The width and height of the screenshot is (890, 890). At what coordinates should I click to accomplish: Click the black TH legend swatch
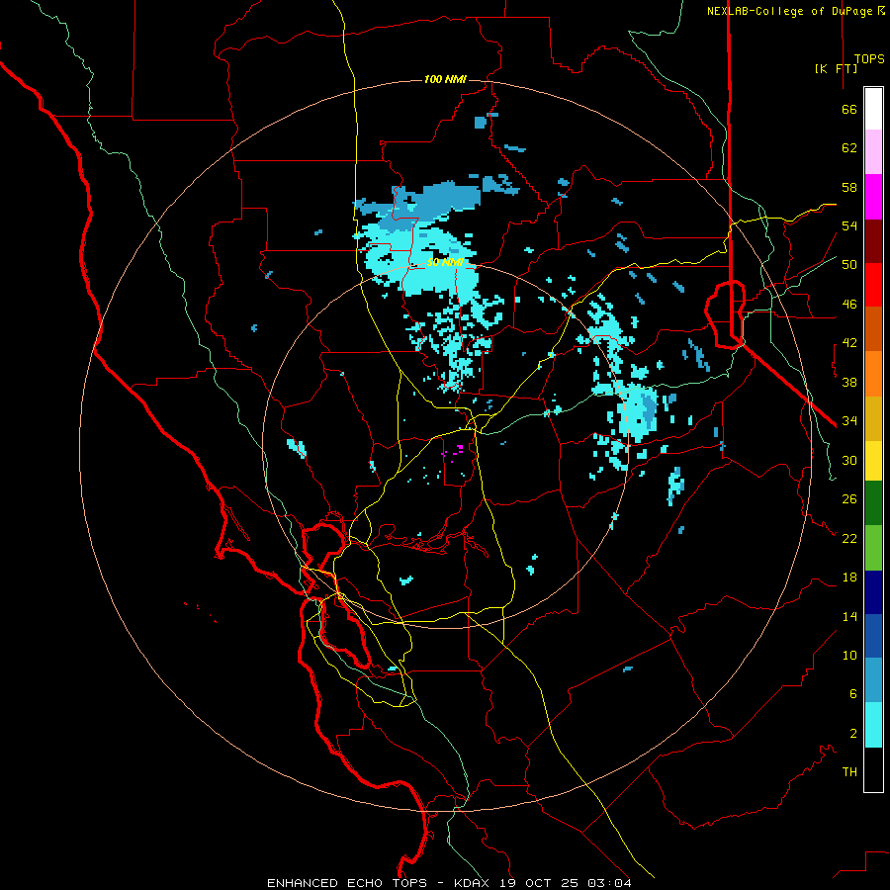point(873,769)
